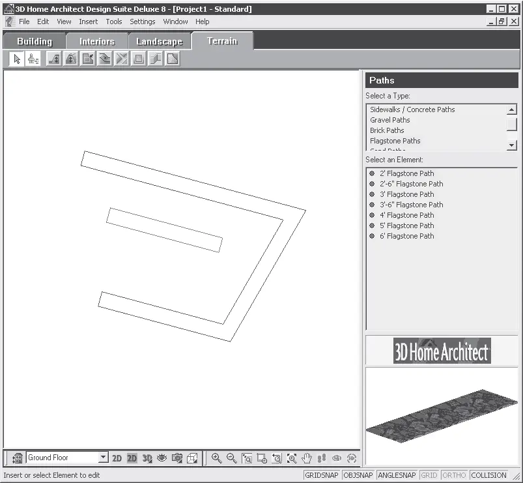The height and width of the screenshot is (483, 523).
Task: Toggle ORTHO mode in the status bar
Action: pos(455,475)
